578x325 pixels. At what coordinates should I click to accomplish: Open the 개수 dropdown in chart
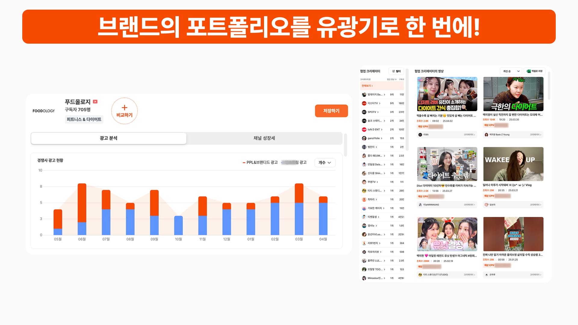tap(325, 162)
